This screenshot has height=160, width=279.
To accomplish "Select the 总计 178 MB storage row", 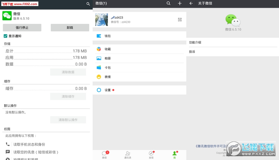I will click(x=46, y=51).
